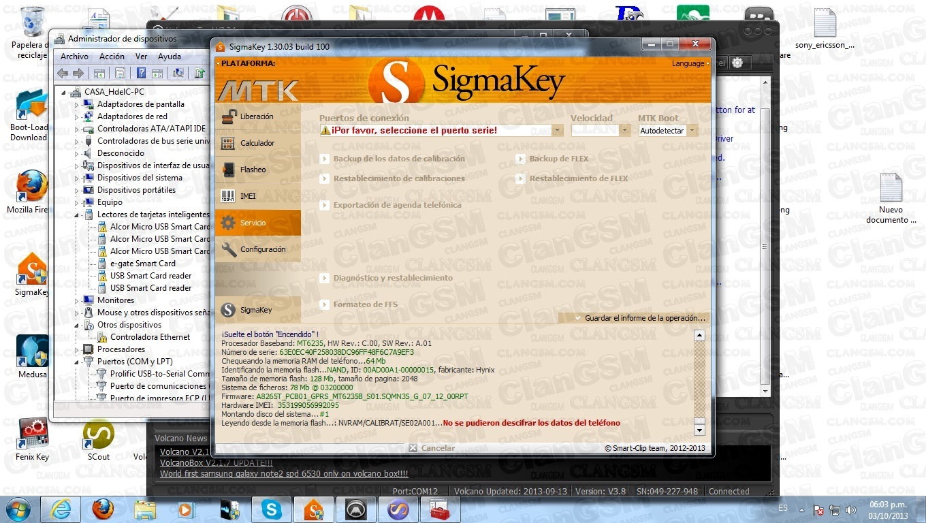This screenshot has width=926, height=523.
Task: Click Volcano V2.1 news link
Action: coord(185,452)
